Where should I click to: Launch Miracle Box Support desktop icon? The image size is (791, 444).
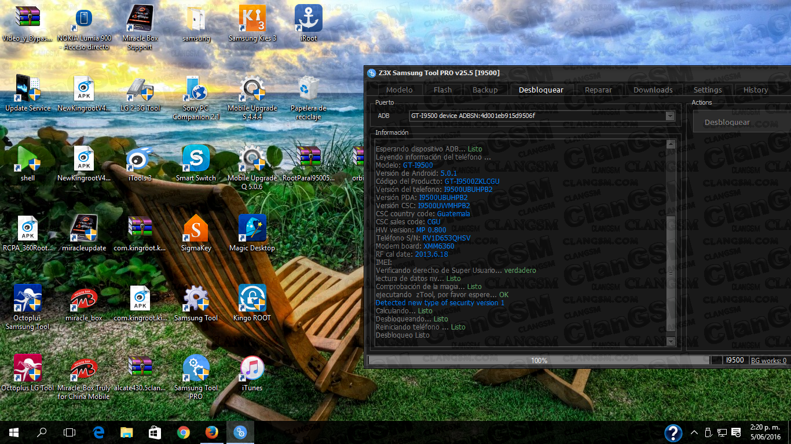point(140,18)
